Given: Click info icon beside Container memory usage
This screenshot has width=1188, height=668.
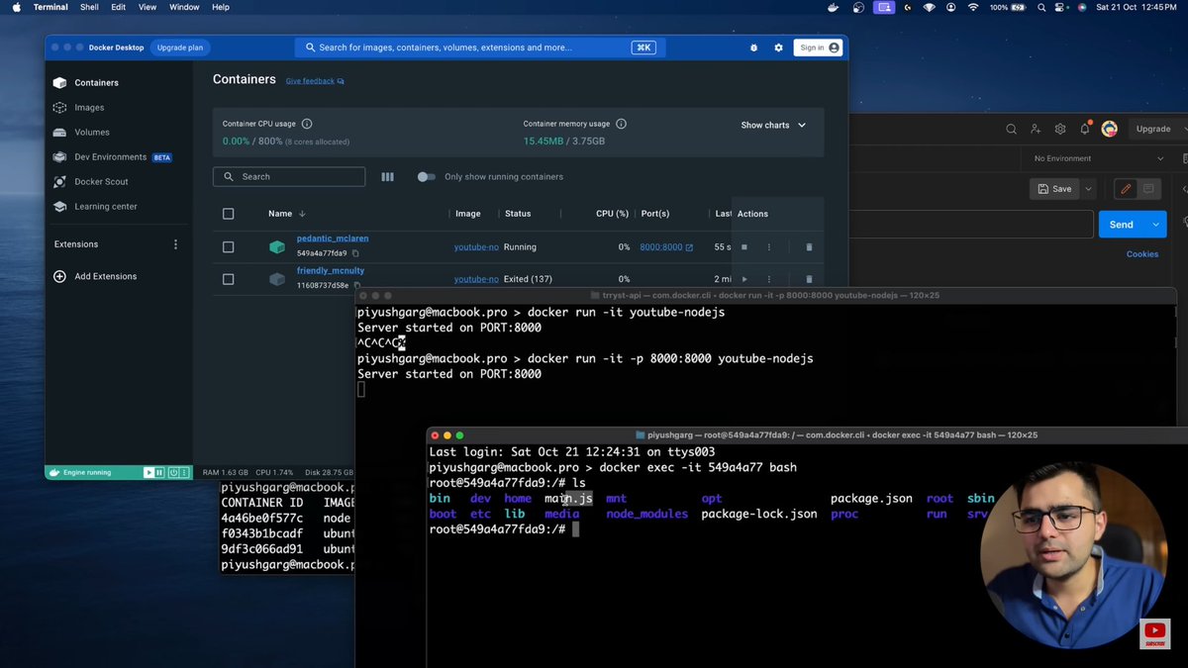Looking at the screenshot, I should click(621, 124).
